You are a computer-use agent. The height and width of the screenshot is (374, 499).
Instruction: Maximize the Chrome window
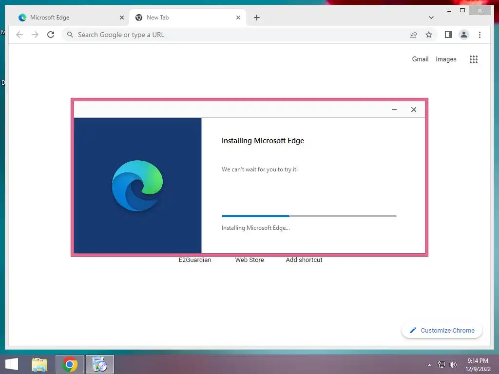pyautogui.click(x=462, y=11)
